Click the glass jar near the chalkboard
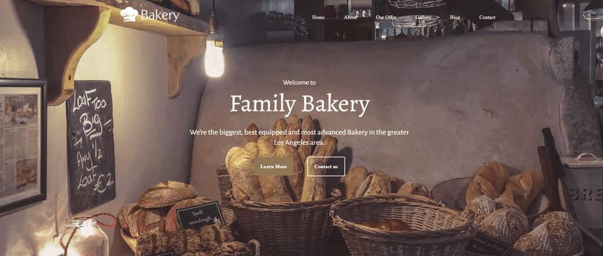 (85, 237)
